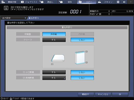
Task: Confirm settings with OK button
Action: coord(120,94)
